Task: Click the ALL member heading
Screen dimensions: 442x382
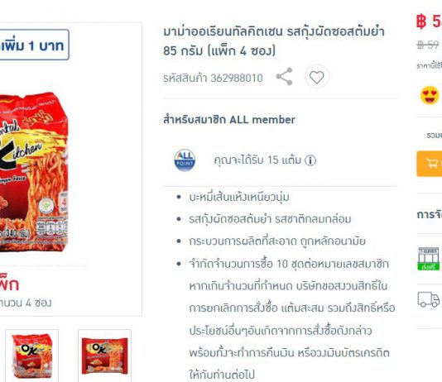Action: (229, 120)
